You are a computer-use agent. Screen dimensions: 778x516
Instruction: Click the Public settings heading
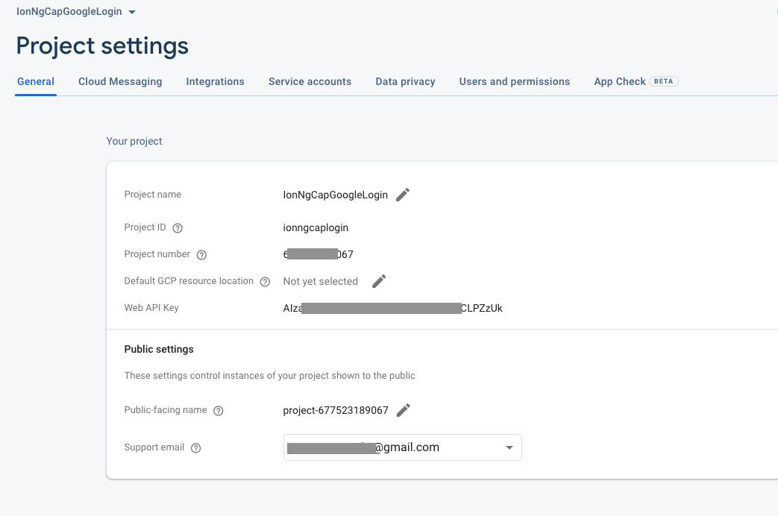[x=159, y=349]
